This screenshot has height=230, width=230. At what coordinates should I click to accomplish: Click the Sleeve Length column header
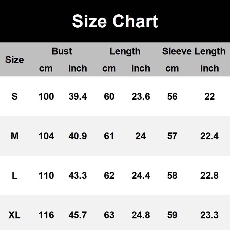[x=193, y=51]
